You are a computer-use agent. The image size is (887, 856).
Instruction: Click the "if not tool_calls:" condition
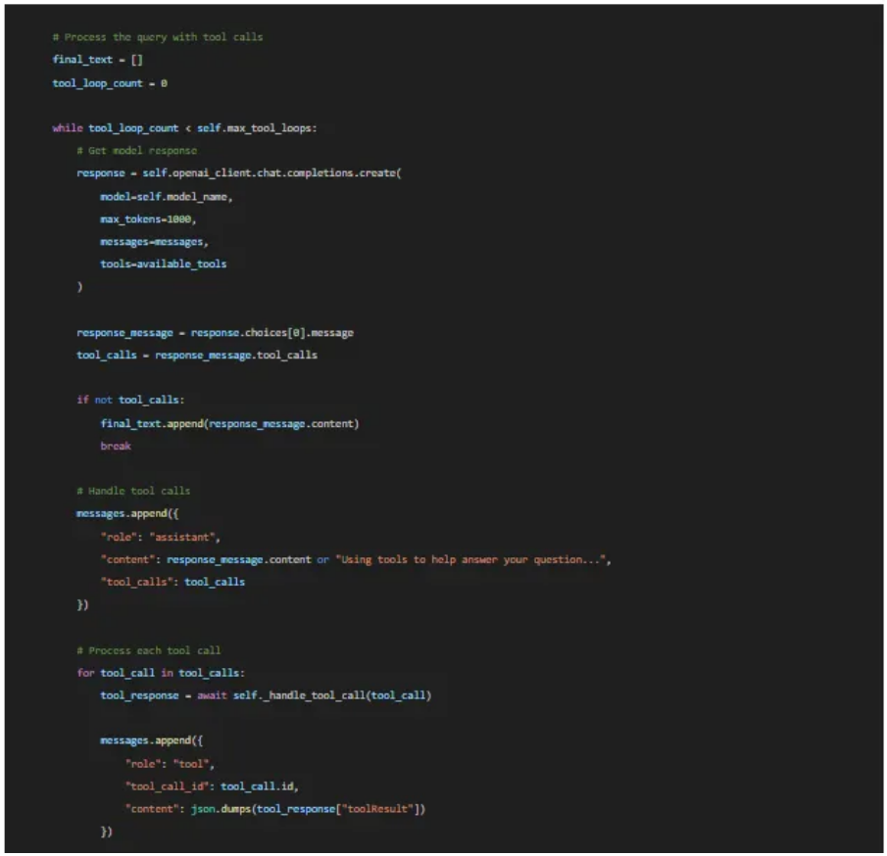tap(132, 400)
